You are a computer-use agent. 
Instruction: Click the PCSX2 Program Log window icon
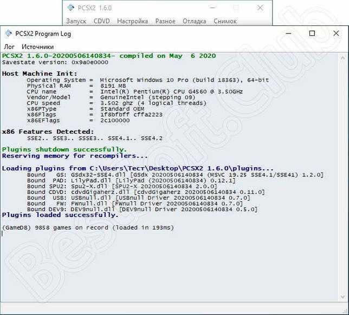pos(9,34)
